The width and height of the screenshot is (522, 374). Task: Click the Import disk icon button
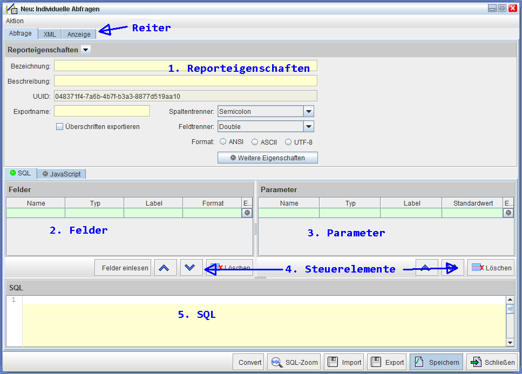coord(344,362)
